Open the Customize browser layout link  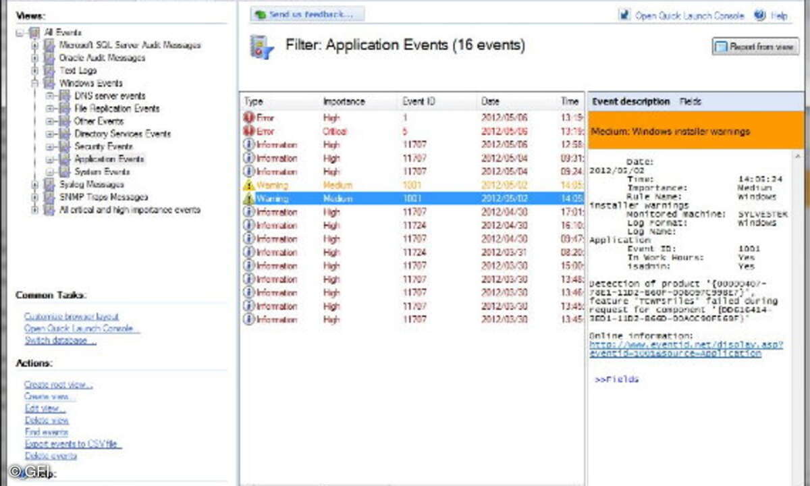click(72, 316)
